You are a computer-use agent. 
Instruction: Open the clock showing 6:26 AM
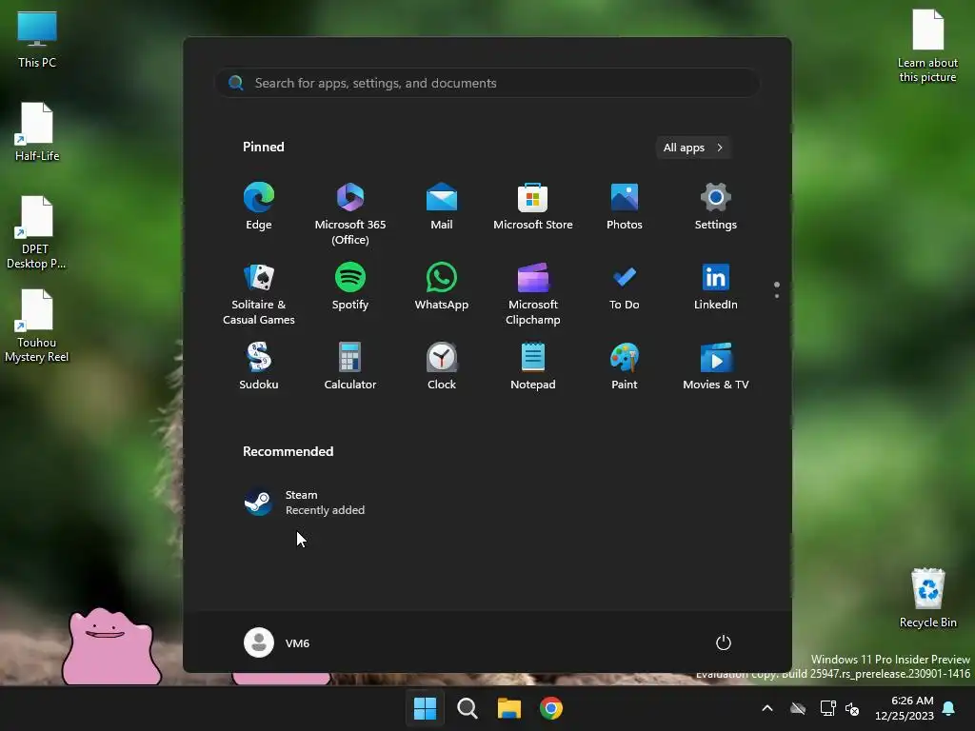[905, 708]
